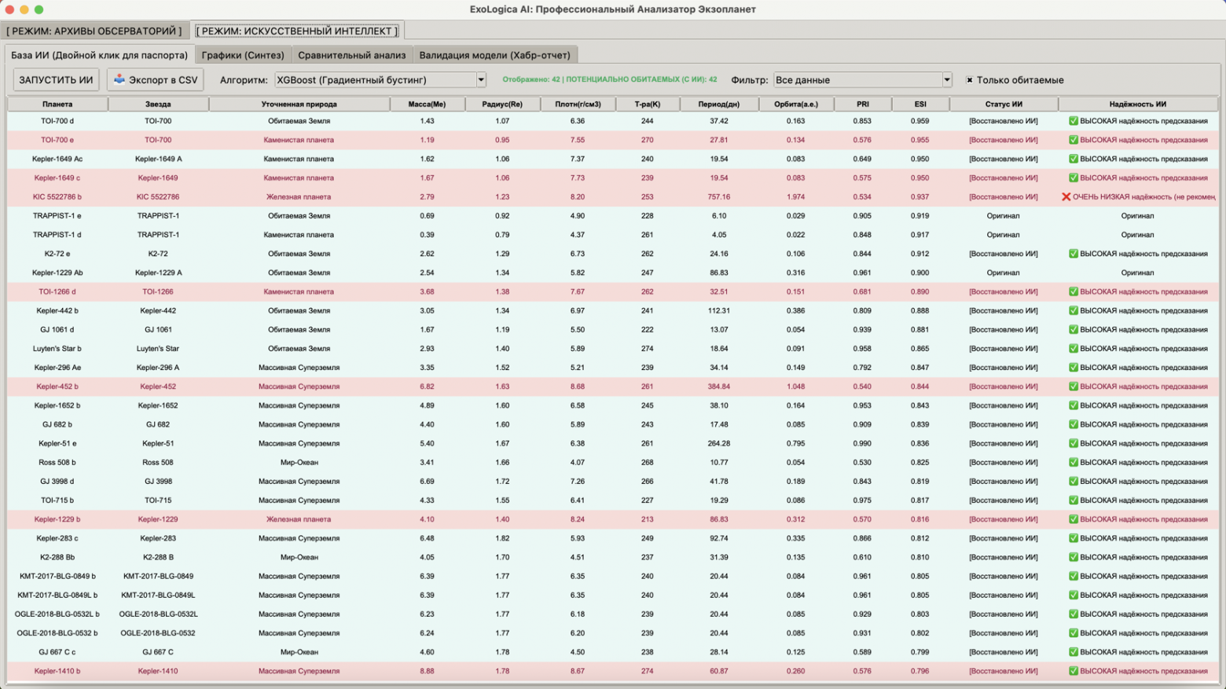1226x689 pixels.
Task: Click the CSV export icon
Action: [119, 79]
